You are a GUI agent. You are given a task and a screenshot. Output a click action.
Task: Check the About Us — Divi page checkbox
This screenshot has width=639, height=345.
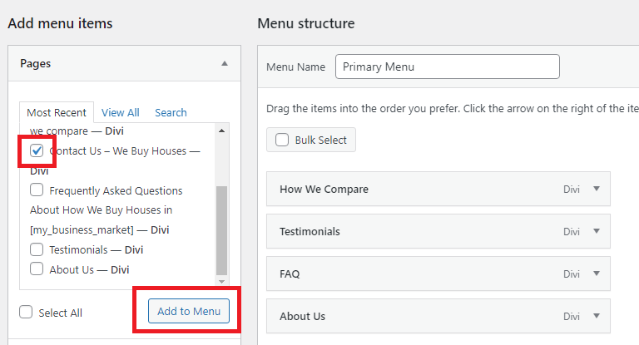pos(37,269)
